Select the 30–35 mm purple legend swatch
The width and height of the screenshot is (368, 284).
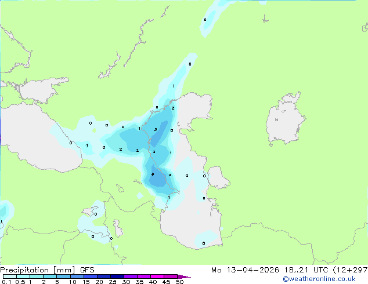130,276
